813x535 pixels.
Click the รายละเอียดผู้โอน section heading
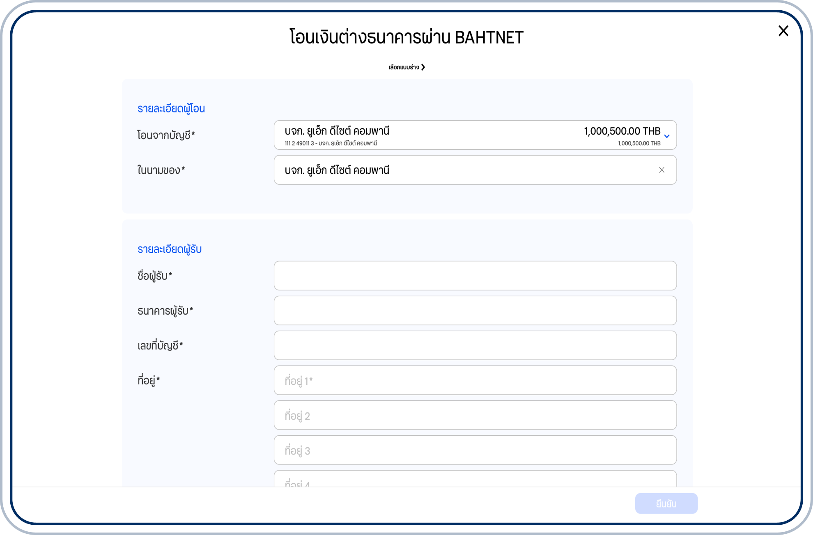[x=171, y=109]
